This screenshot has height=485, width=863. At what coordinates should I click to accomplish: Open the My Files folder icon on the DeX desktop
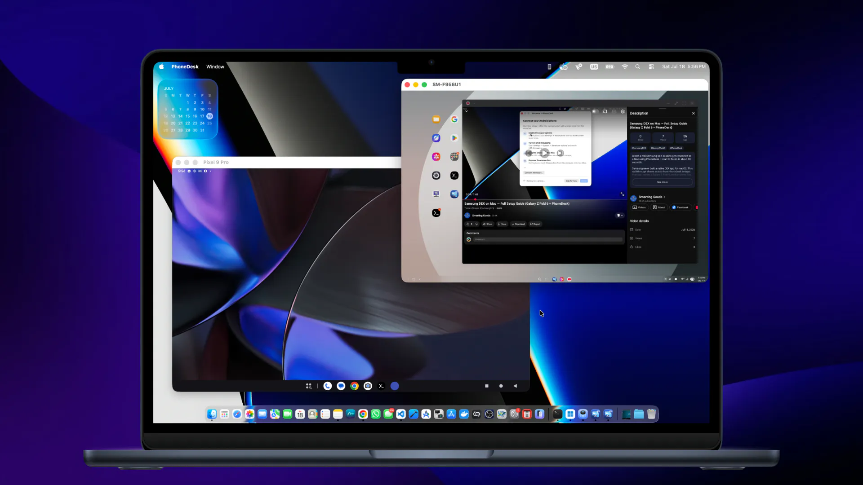tap(436, 119)
